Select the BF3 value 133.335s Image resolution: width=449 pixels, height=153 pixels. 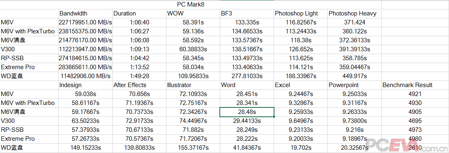click(247, 22)
